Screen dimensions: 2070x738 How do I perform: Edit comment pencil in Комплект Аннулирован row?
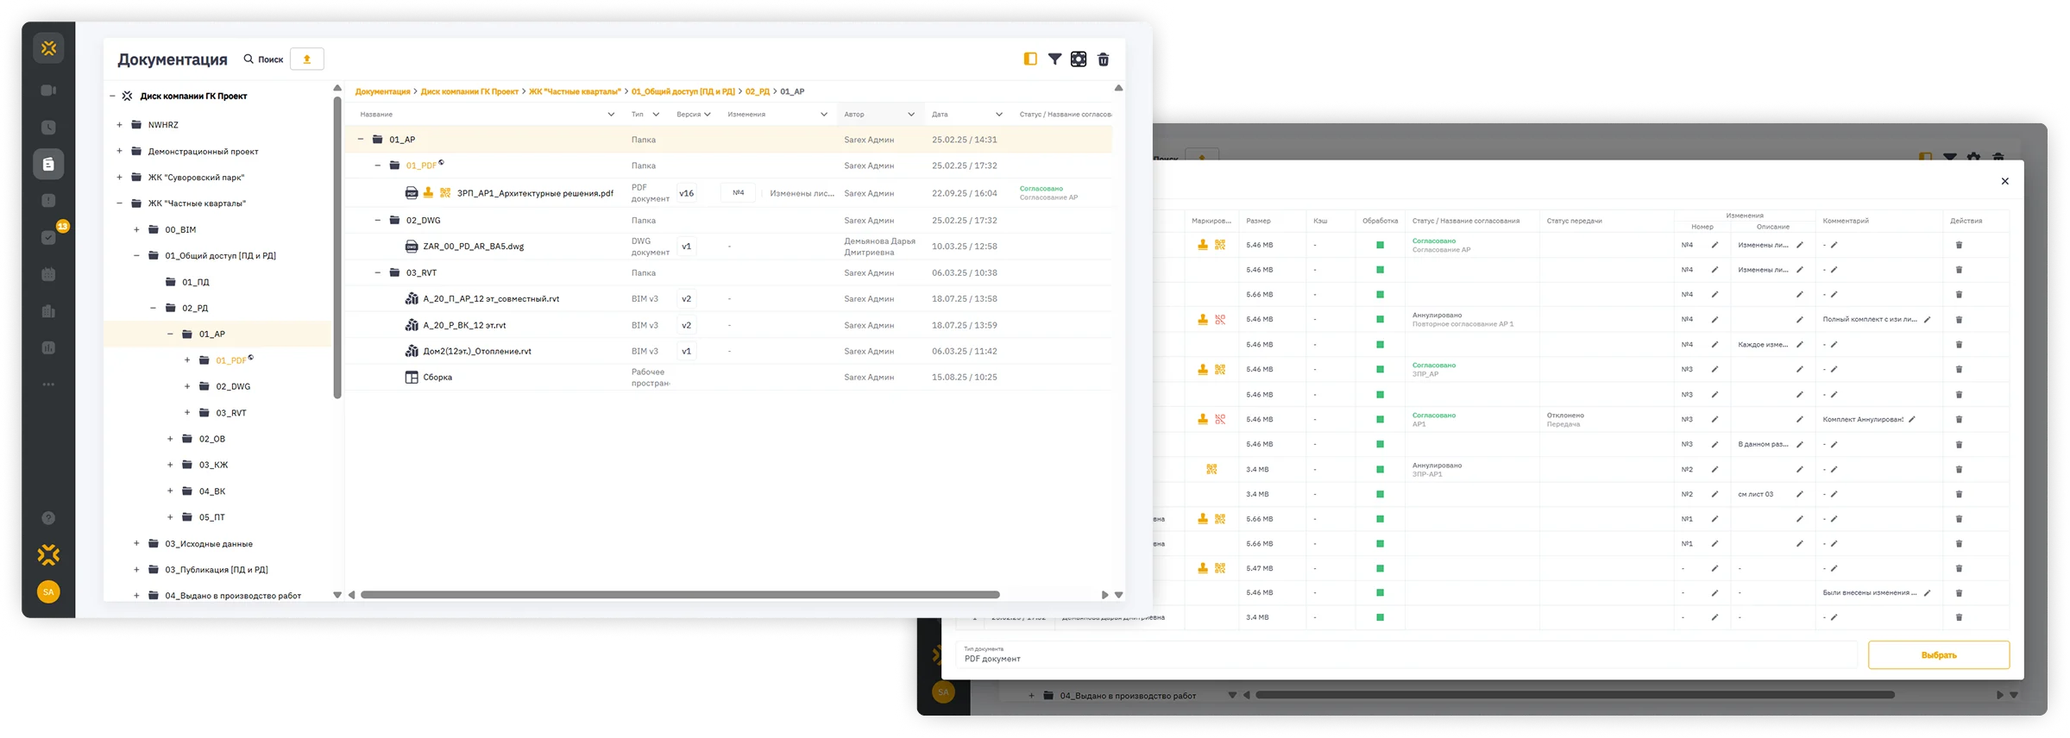point(1912,419)
